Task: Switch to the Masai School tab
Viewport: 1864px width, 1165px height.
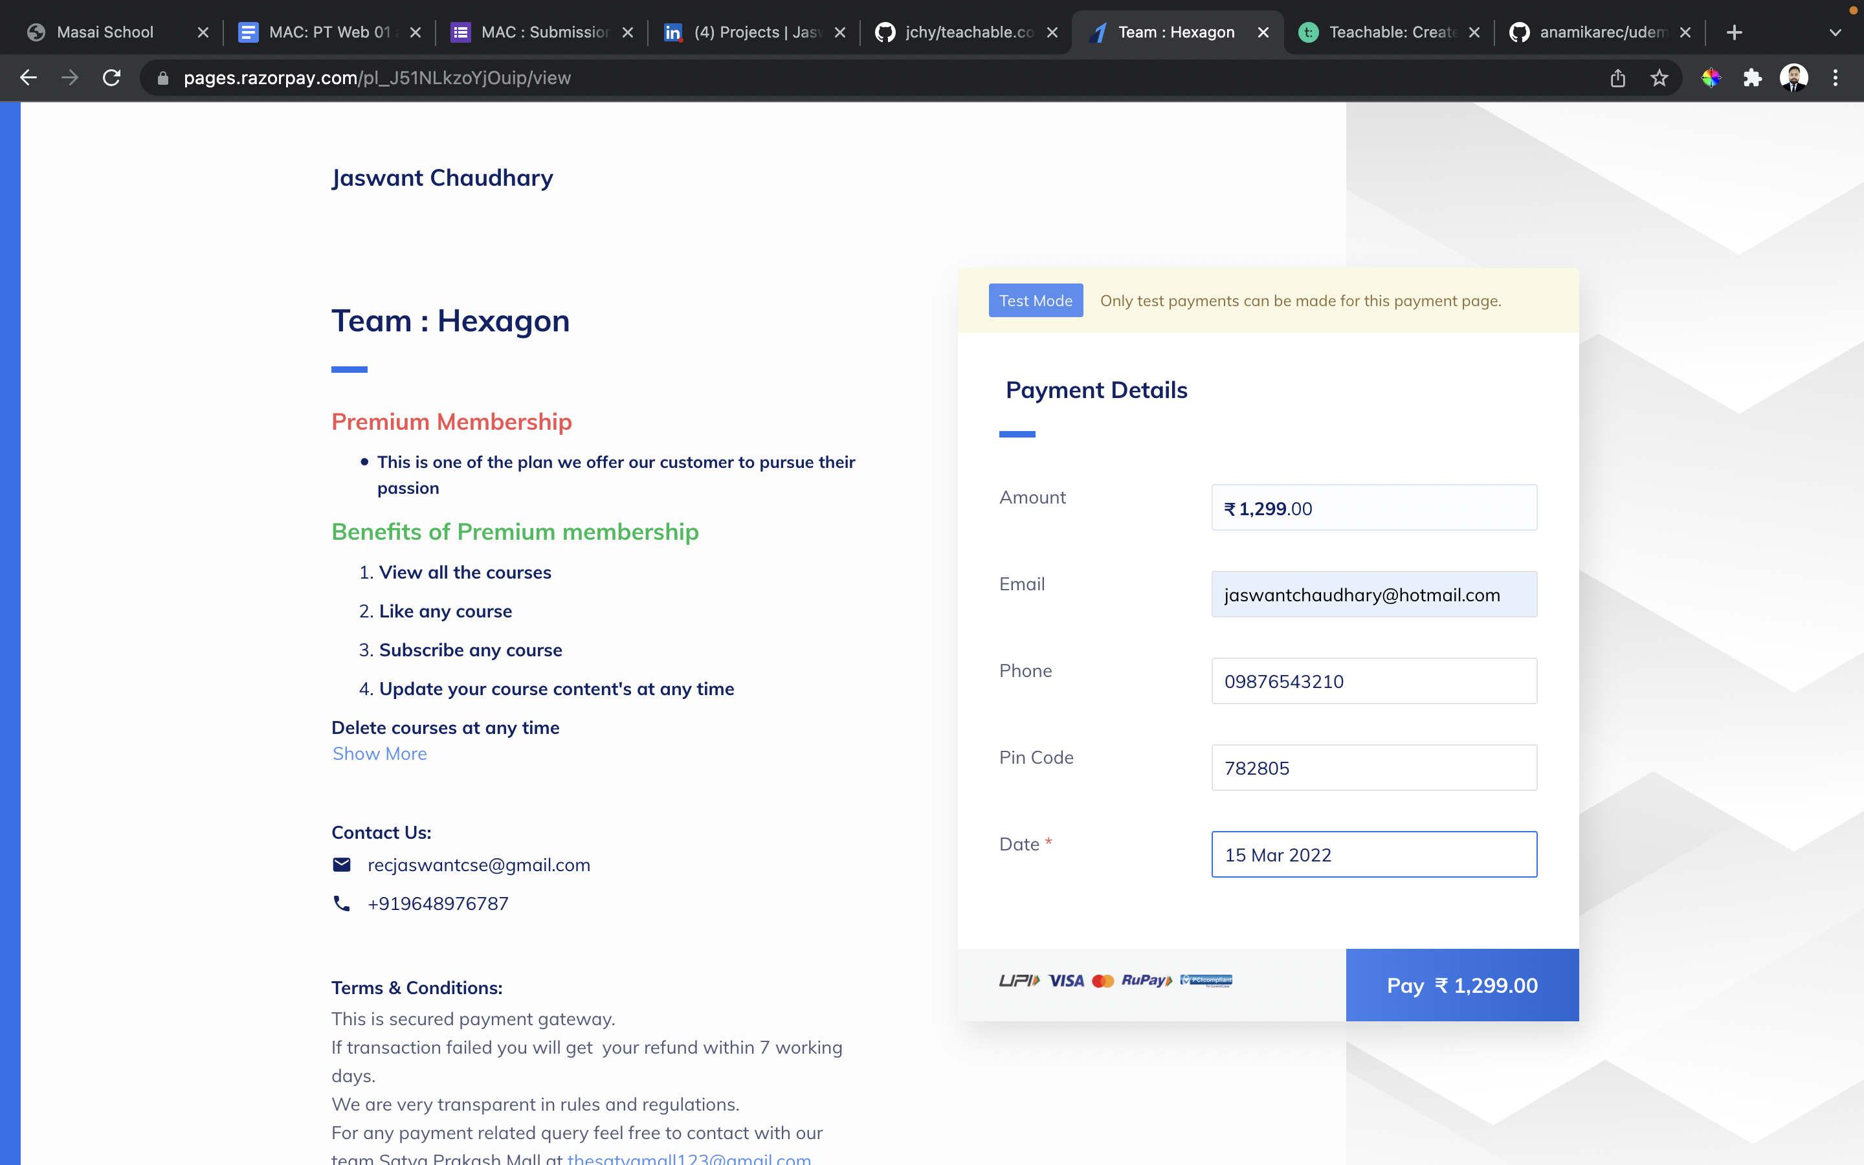Action: click(x=105, y=32)
